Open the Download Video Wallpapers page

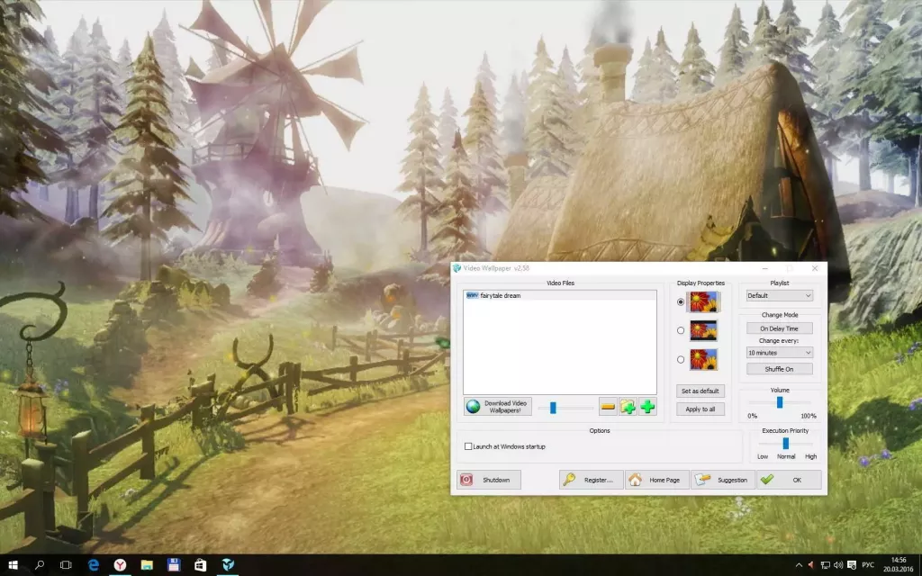pos(498,406)
